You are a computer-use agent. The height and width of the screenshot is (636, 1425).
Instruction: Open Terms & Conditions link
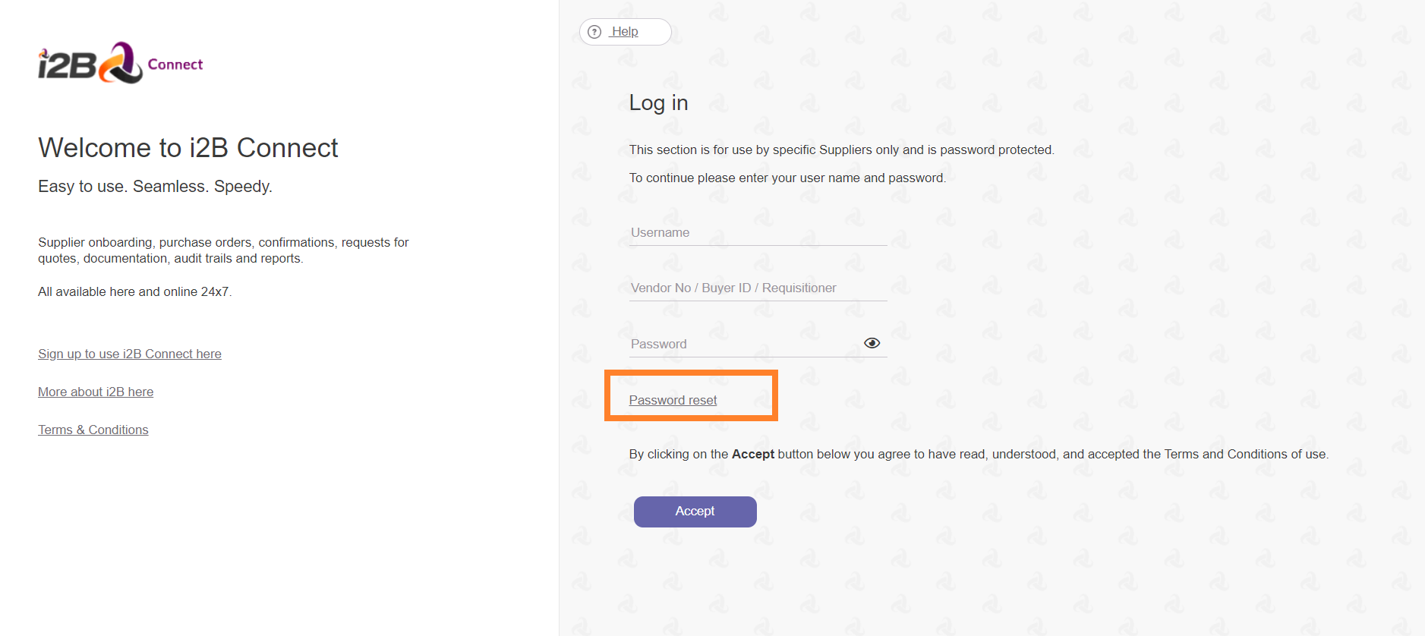coord(93,430)
